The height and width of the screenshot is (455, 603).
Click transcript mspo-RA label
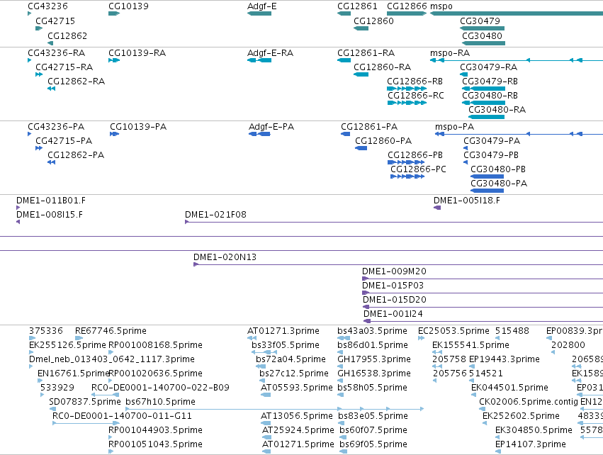tap(450, 52)
